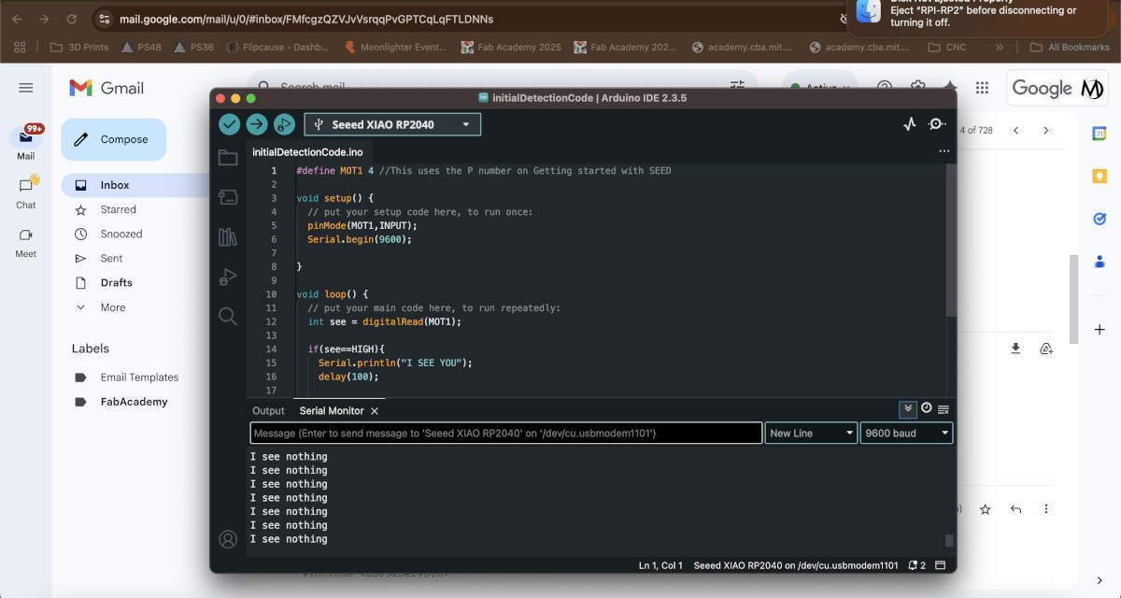Open the Google apps grid in Gmail
The image size is (1121, 598).
[982, 88]
